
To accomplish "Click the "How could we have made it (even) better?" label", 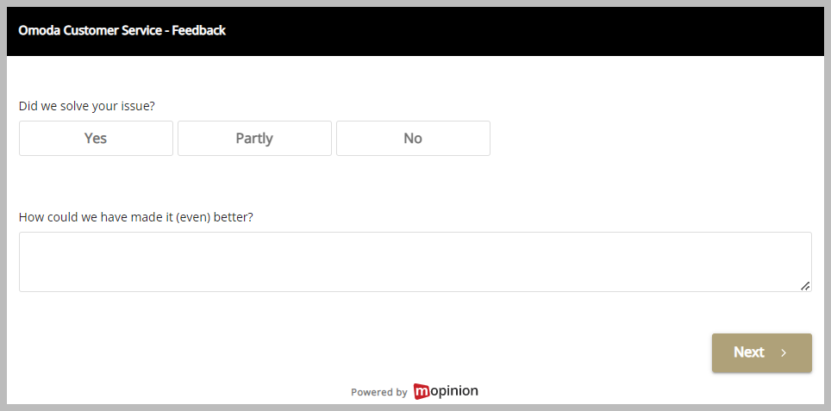I will coord(136,216).
